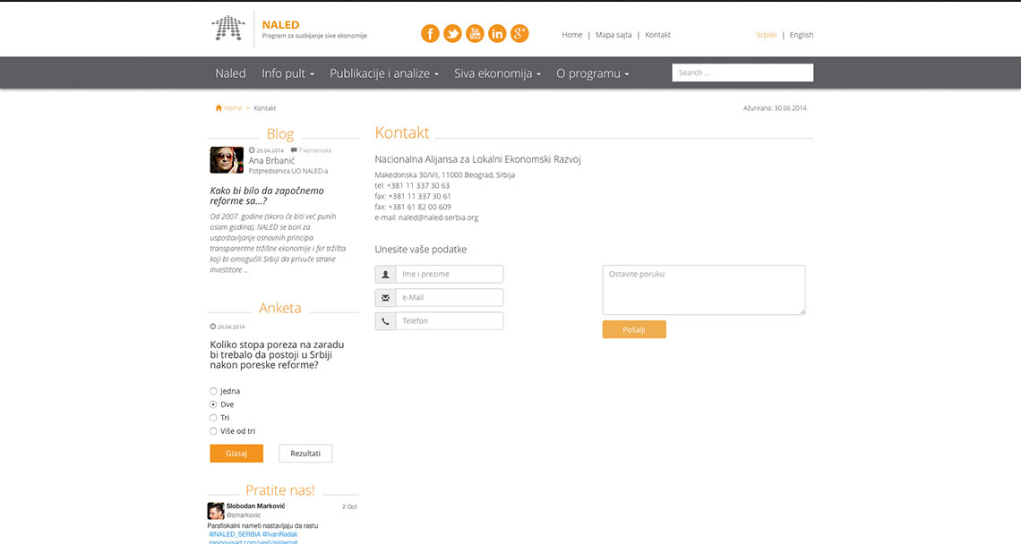Expand the Publikacije i analize dropdown
Screen dimensions: 1021x544
click(384, 73)
